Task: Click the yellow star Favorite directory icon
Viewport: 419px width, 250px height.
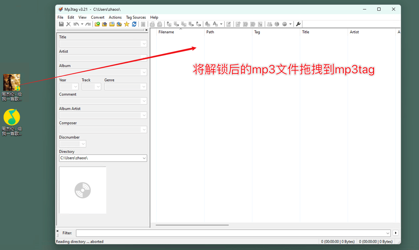Action: pos(126,24)
